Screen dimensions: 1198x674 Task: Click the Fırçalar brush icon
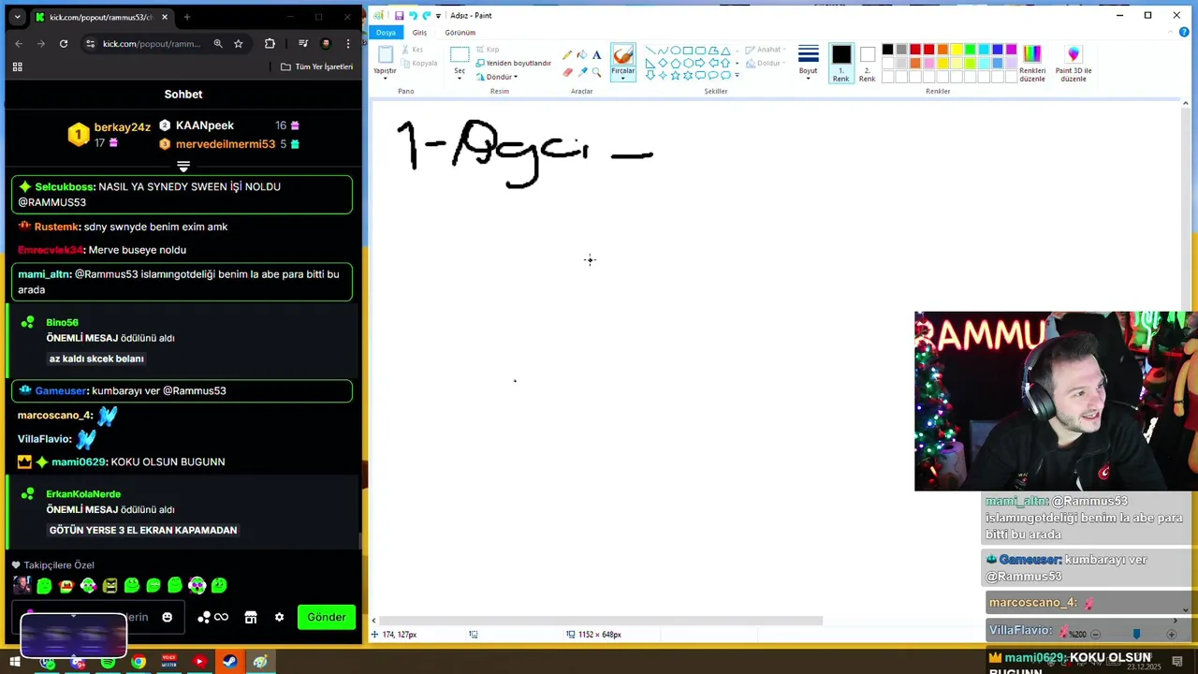click(x=622, y=55)
